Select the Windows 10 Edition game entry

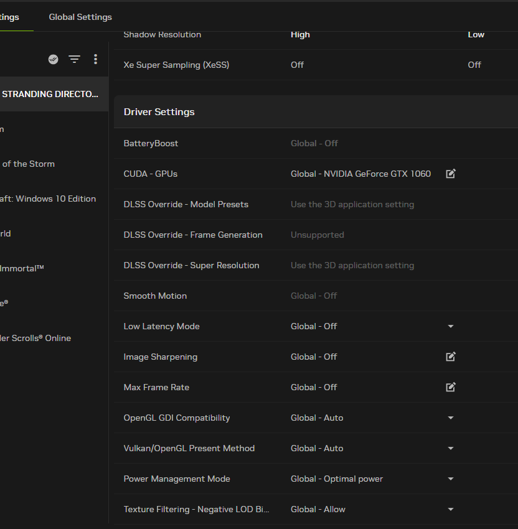point(54,199)
